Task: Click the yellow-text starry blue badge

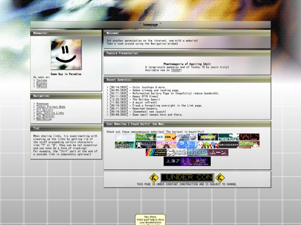Action: tap(208, 137)
